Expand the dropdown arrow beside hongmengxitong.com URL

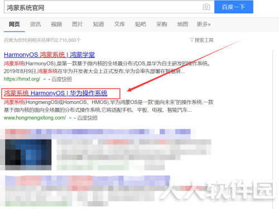click(x=70, y=118)
